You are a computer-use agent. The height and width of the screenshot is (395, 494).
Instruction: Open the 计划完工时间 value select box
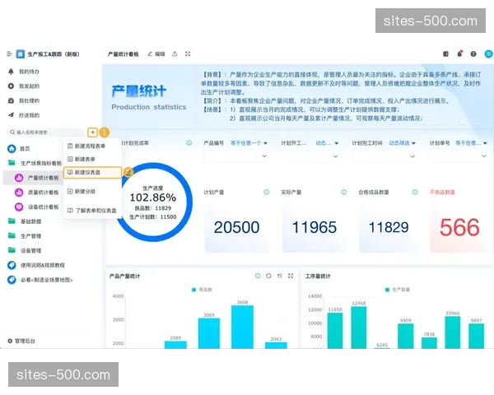click(x=384, y=156)
